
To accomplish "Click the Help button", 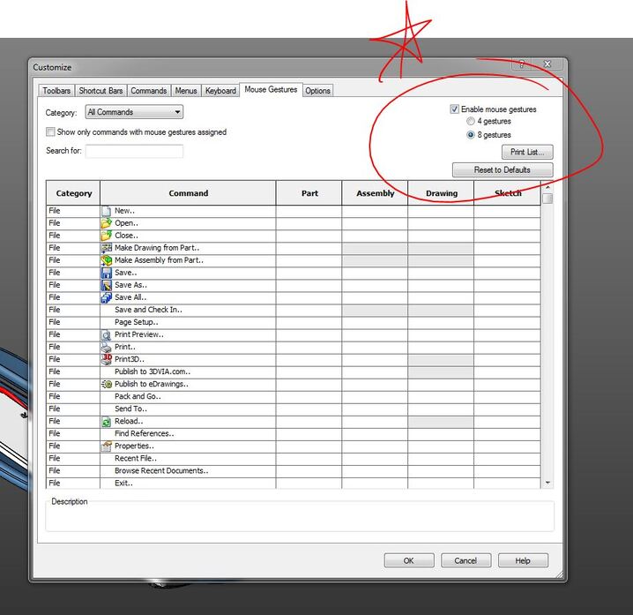I will (x=523, y=560).
